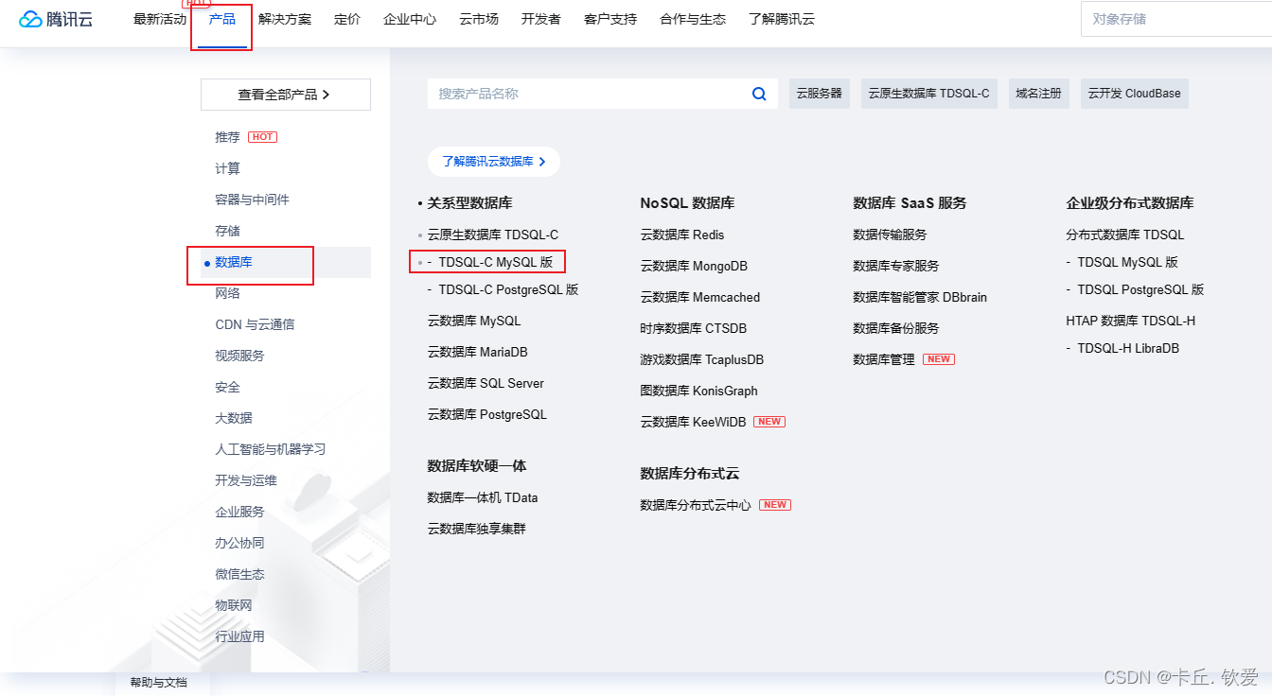Open the 产品 menu
Screen dimensions: 1272x696
tap(222, 19)
